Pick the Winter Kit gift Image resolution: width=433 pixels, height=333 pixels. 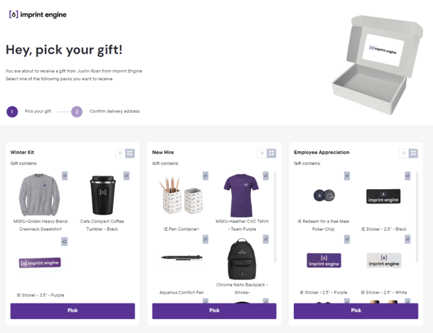pyautogui.click(x=73, y=311)
